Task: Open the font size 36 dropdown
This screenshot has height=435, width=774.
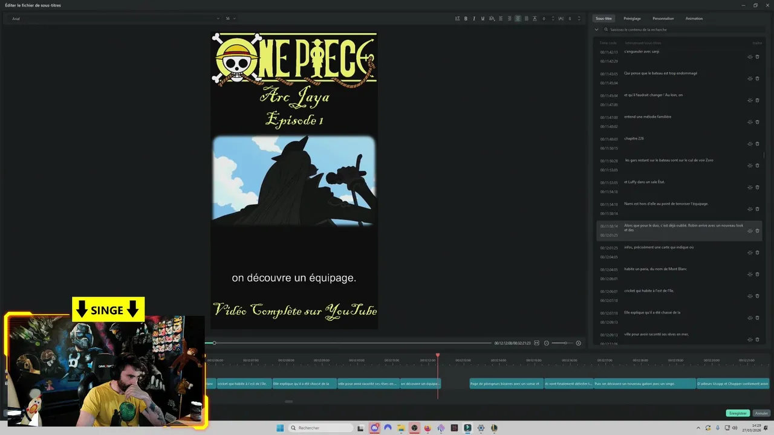Action: point(230,19)
